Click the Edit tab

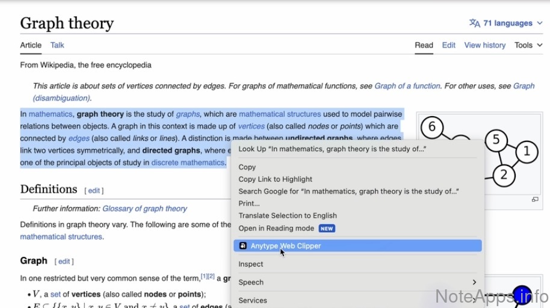tap(448, 45)
